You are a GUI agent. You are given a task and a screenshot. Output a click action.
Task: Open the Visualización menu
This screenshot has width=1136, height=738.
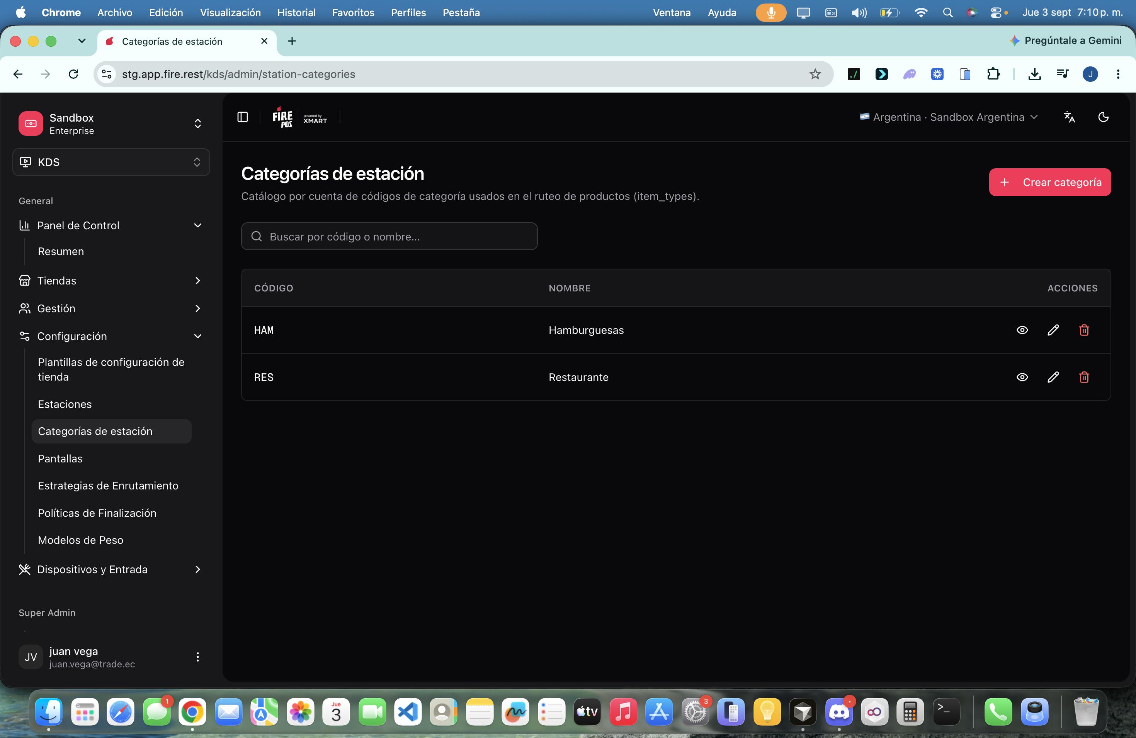pos(230,12)
